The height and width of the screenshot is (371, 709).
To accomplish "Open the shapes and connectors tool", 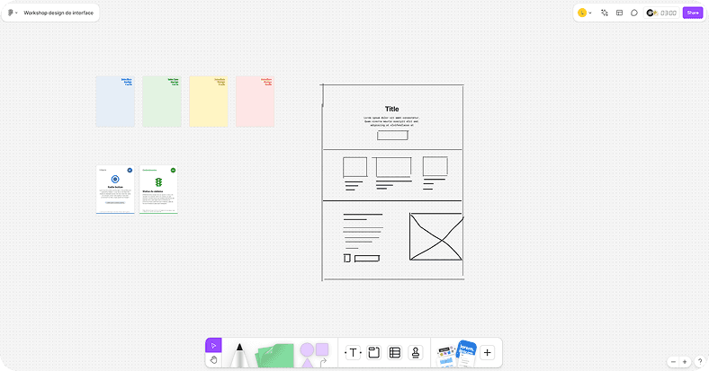I will coord(314,353).
